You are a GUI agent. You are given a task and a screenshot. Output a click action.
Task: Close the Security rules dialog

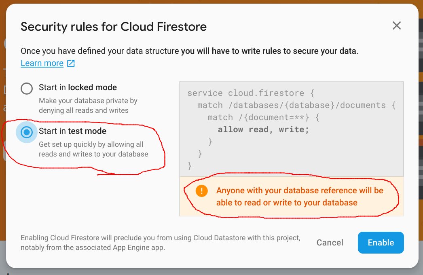point(397,26)
